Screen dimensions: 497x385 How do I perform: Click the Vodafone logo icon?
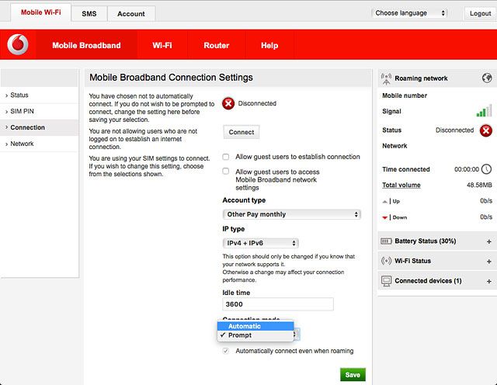pyautogui.click(x=18, y=44)
